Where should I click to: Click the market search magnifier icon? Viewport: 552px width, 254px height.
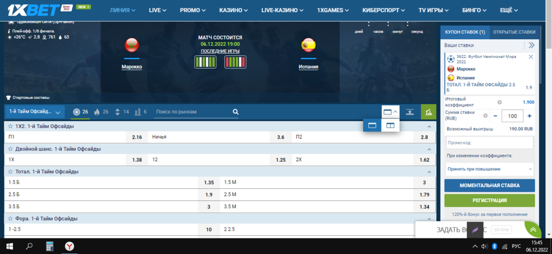[236, 112]
